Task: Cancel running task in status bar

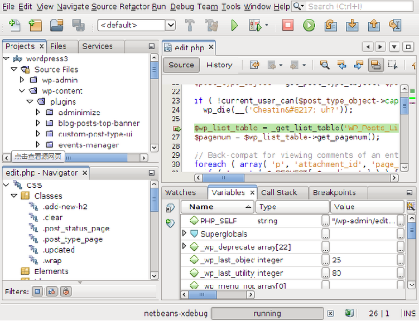Action: (x=330, y=314)
